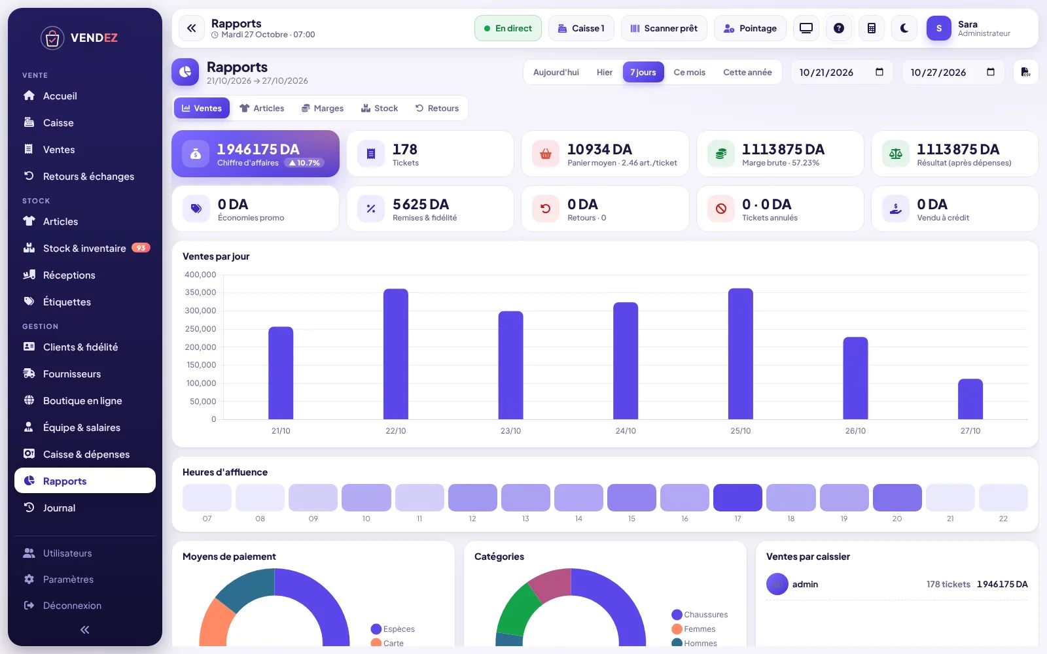This screenshot has width=1047, height=654.
Task: Switch to the Marges report tab
Action: (322, 109)
